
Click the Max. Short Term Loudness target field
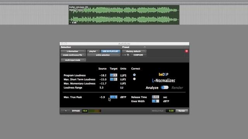tap(114, 79)
